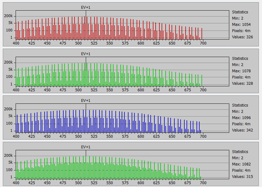Select the 'Max: 1082' statistic
This screenshot has height=187, width=262.
click(241, 164)
